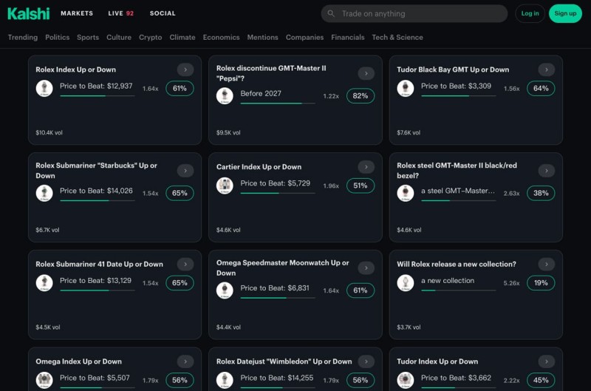
Task: Open the Crypto category tab
Action: 150,37
